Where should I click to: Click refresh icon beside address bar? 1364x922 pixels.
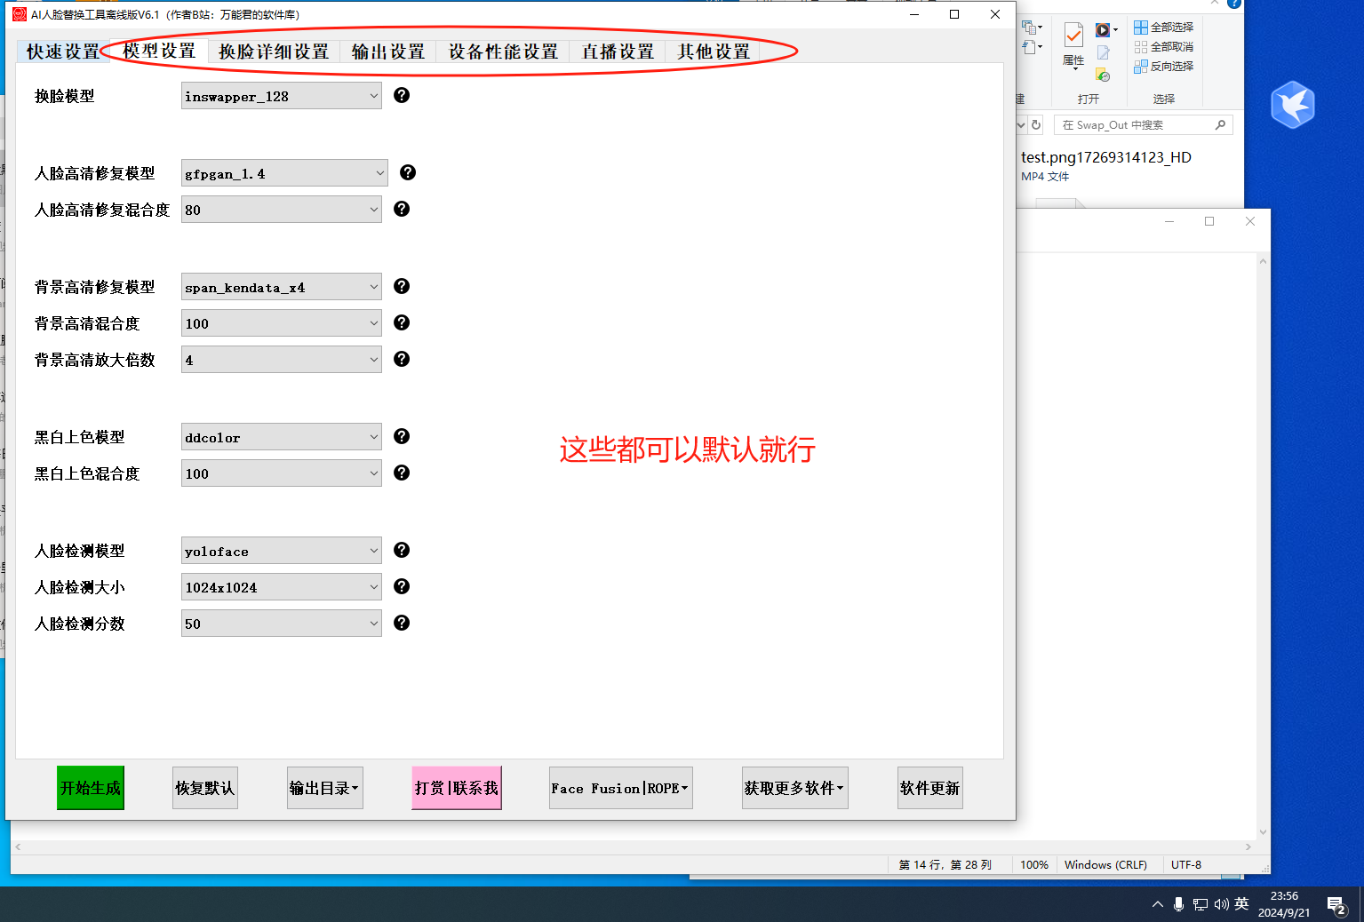point(1036,124)
